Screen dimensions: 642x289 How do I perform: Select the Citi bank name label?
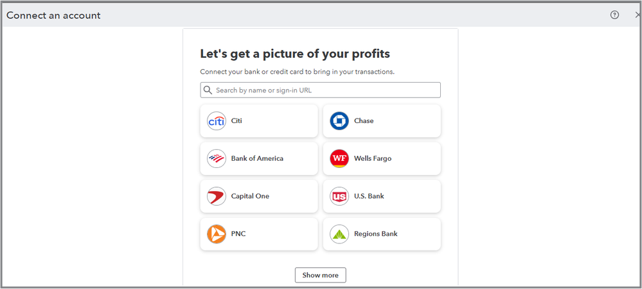pos(236,121)
